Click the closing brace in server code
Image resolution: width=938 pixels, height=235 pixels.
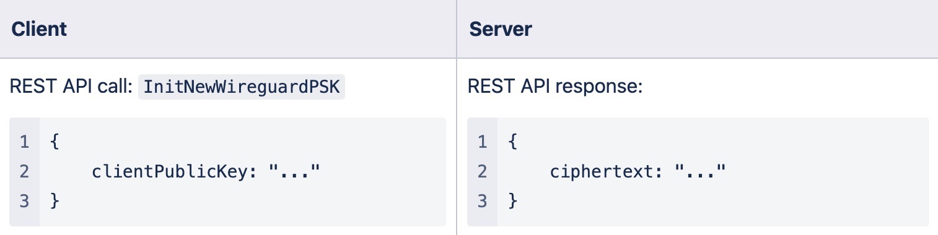pos(512,202)
